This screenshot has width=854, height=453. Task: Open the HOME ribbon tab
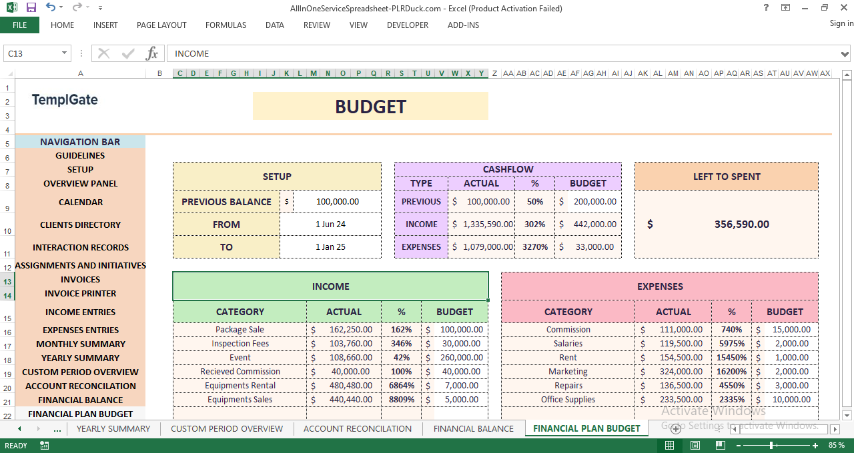[x=63, y=25]
